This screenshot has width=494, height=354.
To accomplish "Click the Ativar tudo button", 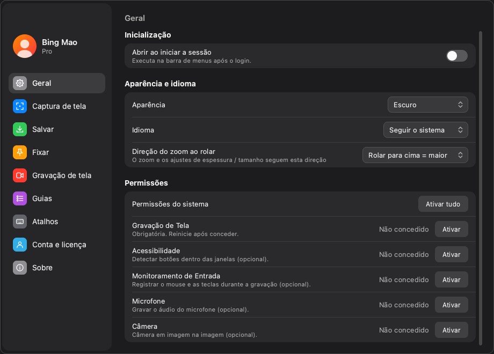I will (x=443, y=204).
